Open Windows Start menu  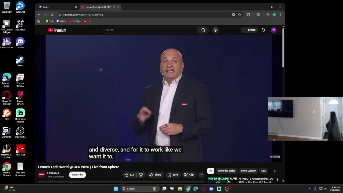tap(116, 189)
